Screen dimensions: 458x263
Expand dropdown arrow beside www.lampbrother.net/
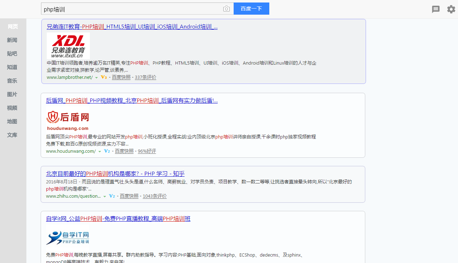point(96,77)
